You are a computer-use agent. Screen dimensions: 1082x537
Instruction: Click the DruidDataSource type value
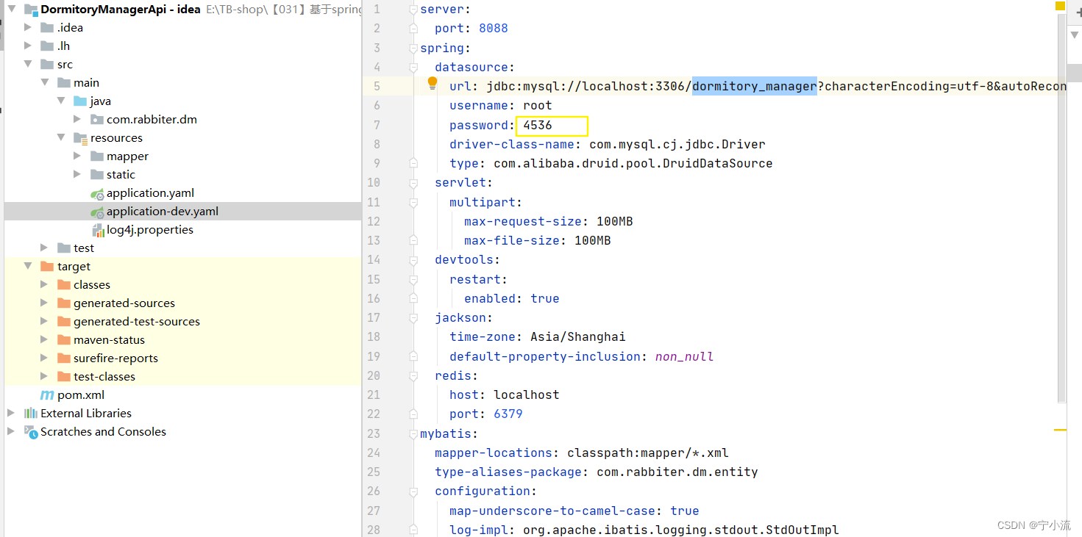click(x=633, y=164)
